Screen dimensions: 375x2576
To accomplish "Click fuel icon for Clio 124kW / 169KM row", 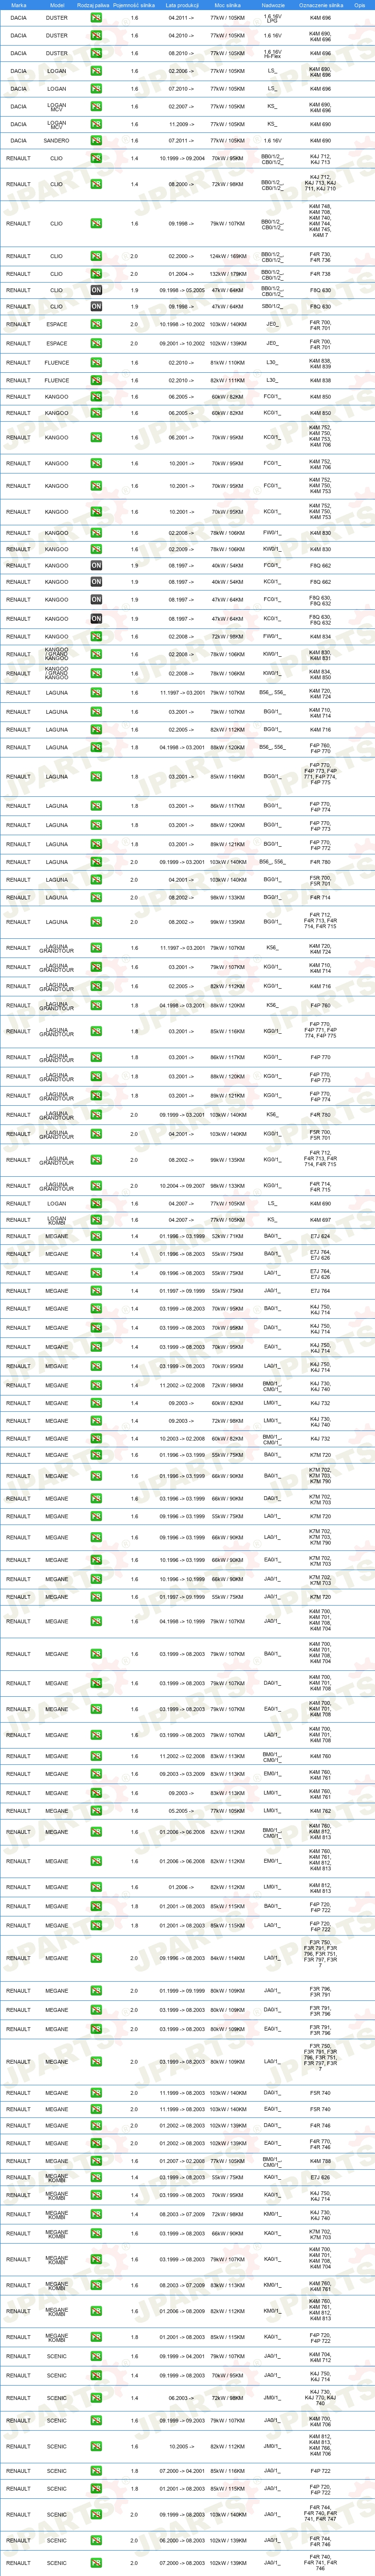I will [96, 256].
